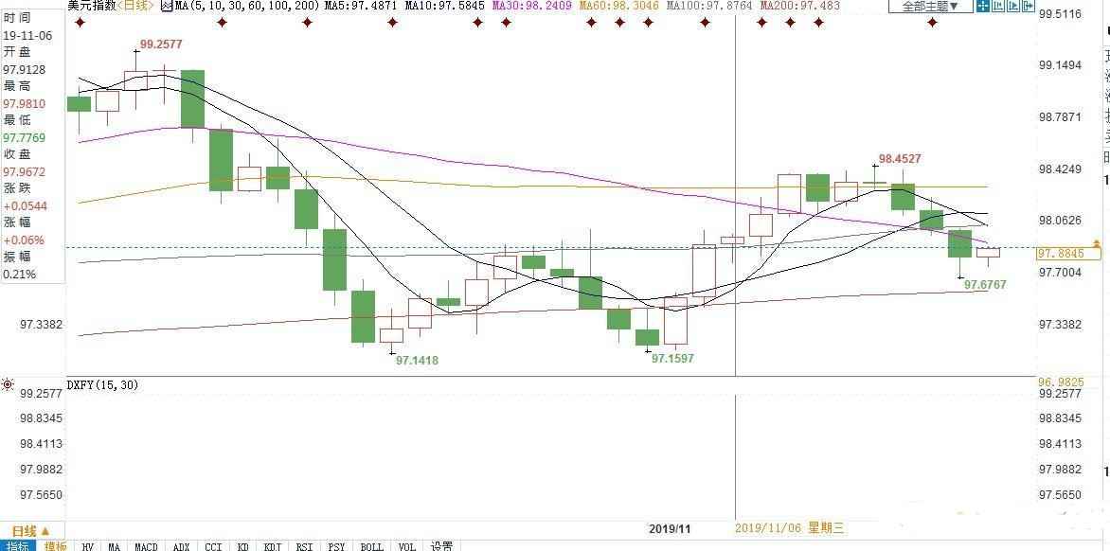Click the second chart icon after 全部主题

click(1000, 7)
